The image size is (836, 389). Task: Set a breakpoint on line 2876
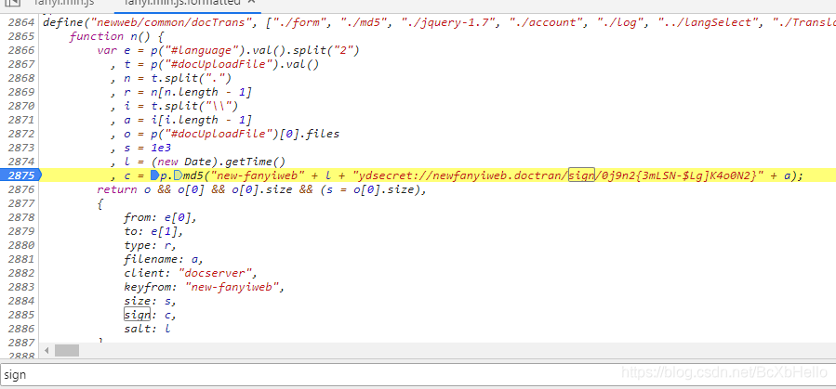pyautogui.click(x=20, y=188)
